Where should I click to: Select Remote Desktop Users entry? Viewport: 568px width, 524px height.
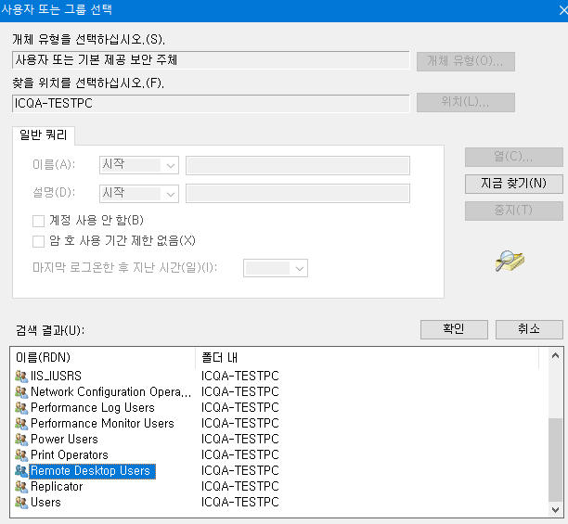[x=93, y=471]
